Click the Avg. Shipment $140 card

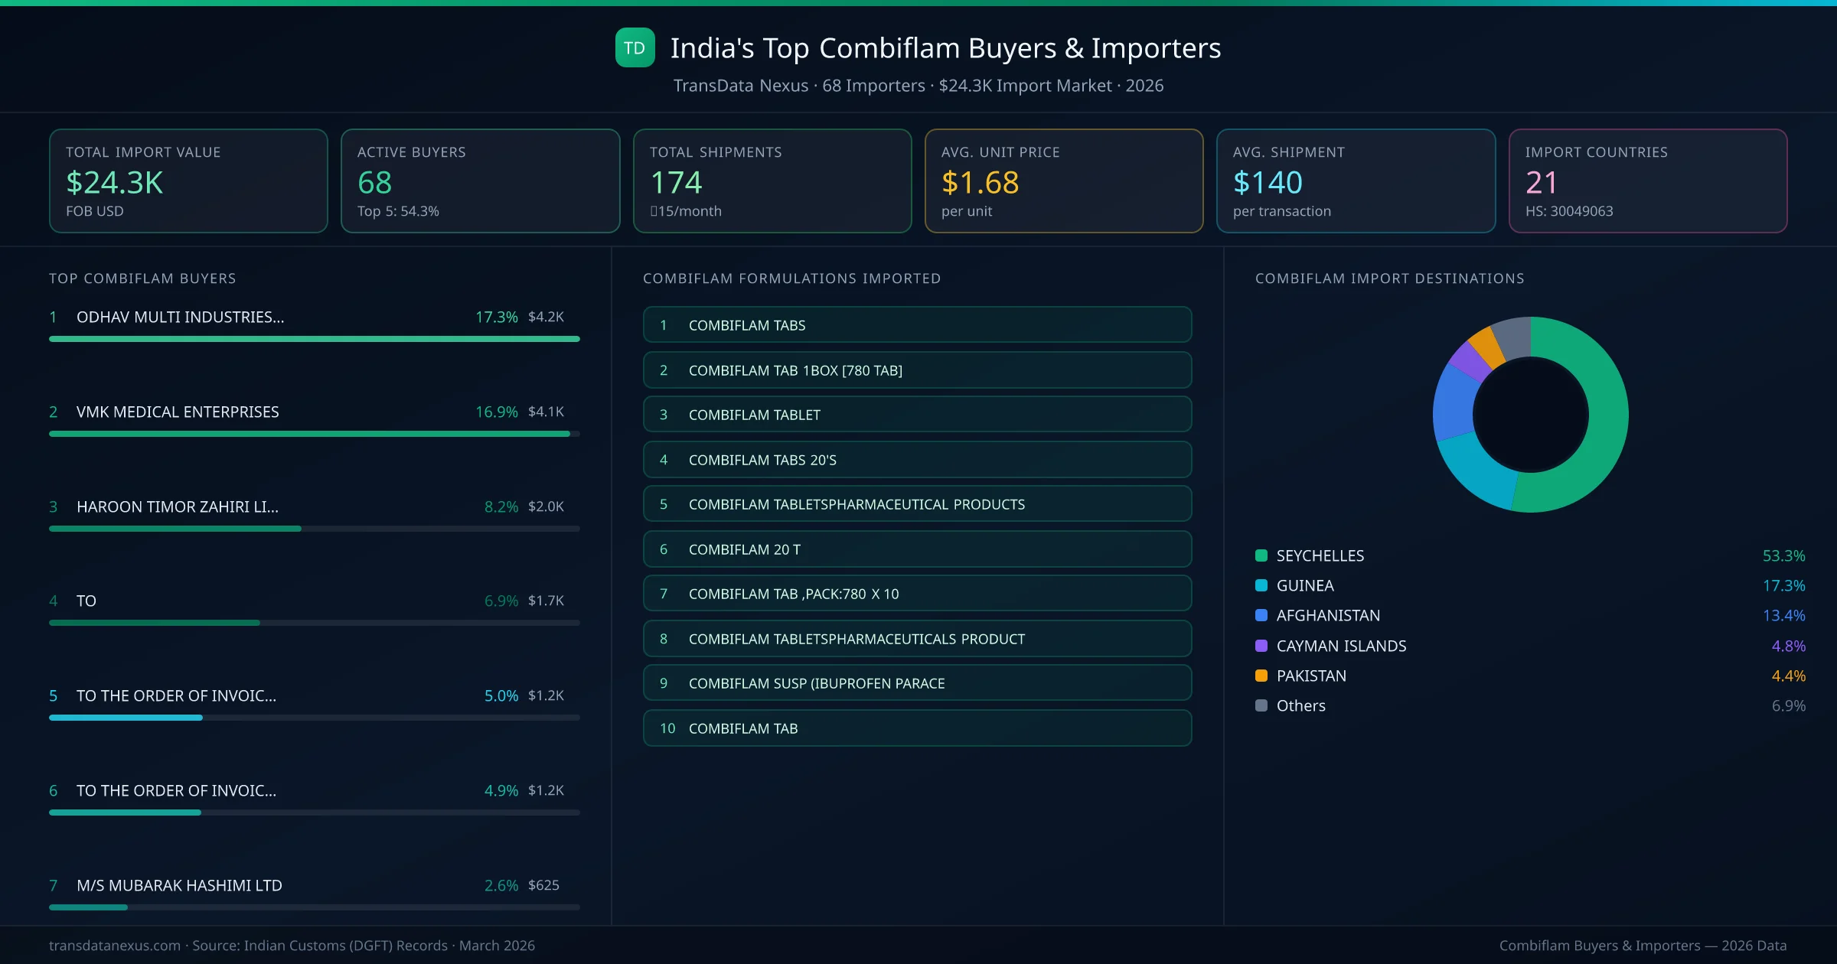1356,181
